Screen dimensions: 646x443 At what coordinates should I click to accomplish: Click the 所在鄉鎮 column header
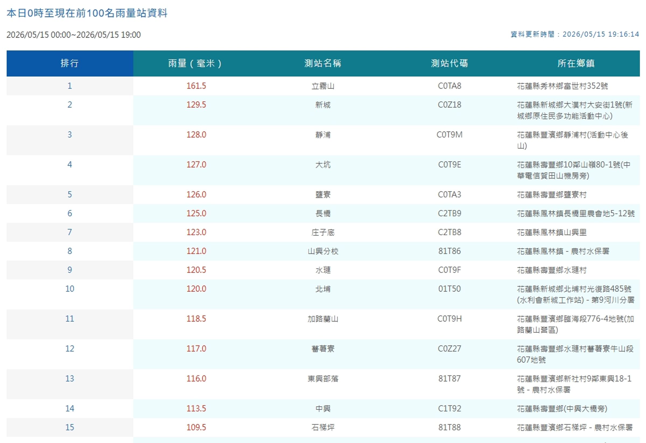point(576,63)
